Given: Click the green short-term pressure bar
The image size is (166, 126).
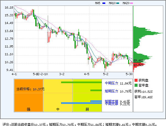Looking at the screenshot, I should tap(96, 90).
